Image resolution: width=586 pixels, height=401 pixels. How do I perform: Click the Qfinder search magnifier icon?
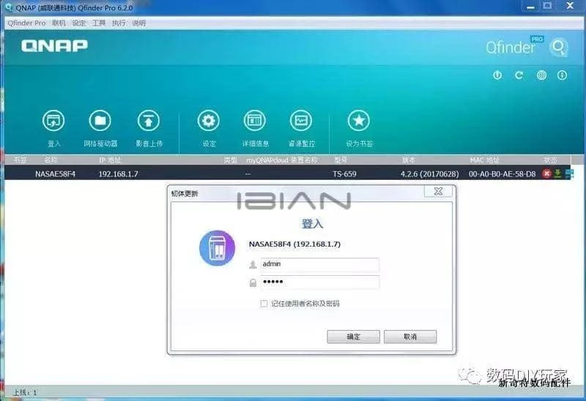(x=559, y=48)
